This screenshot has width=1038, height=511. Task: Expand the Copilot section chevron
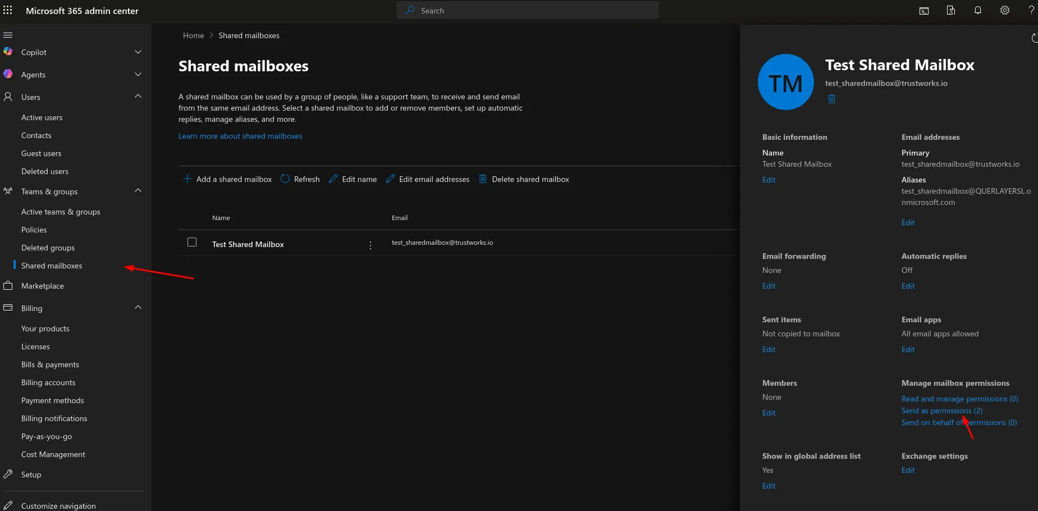coord(138,52)
